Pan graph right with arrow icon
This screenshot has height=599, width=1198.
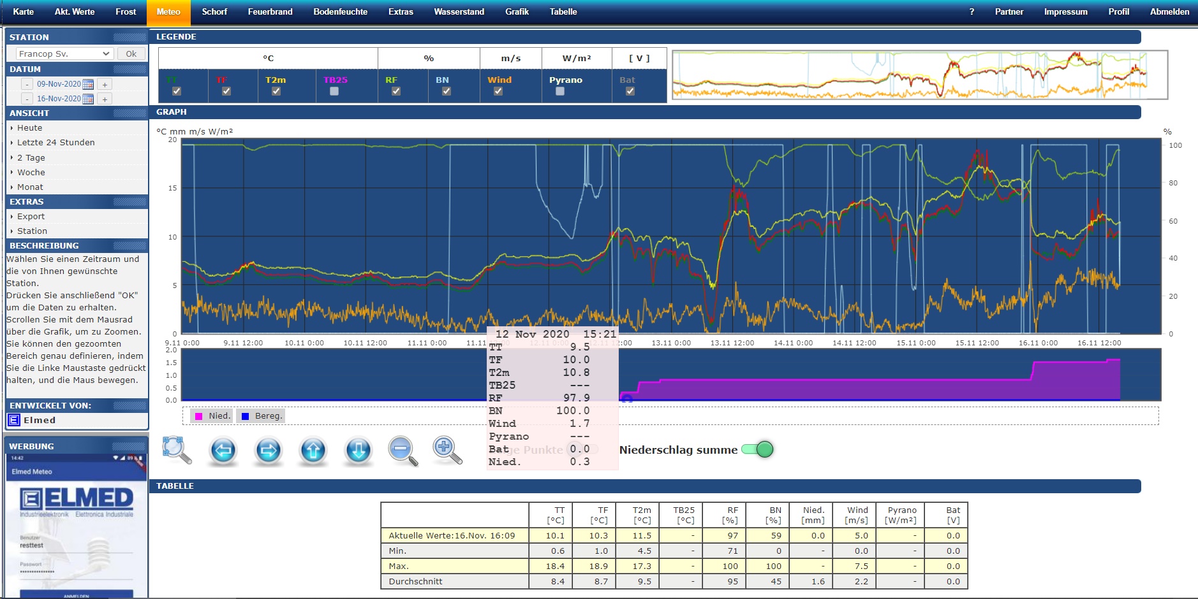(x=268, y=451)
